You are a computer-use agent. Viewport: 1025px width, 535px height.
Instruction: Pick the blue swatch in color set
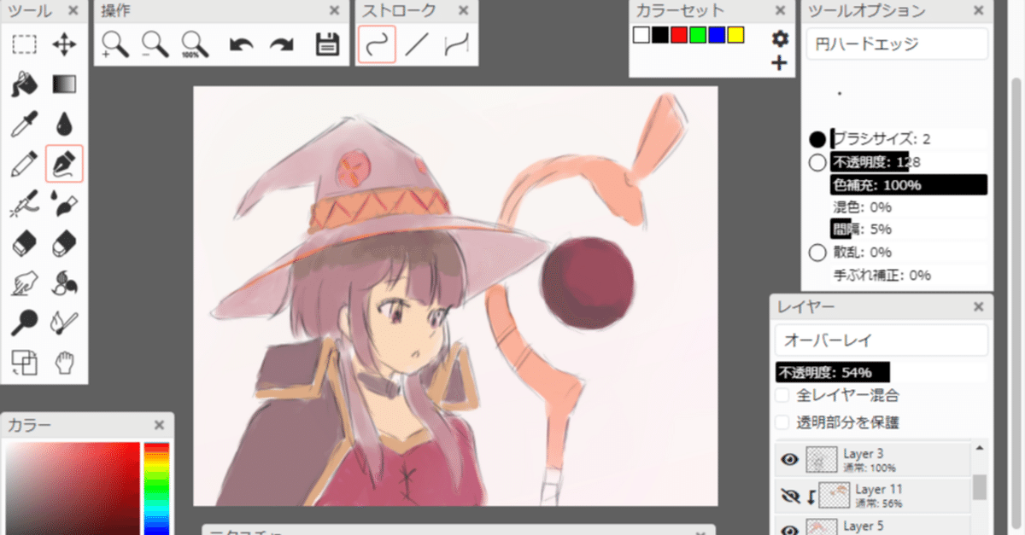click(717, 35)
